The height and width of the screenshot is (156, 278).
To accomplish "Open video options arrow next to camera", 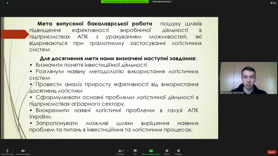I will point(30,151).
